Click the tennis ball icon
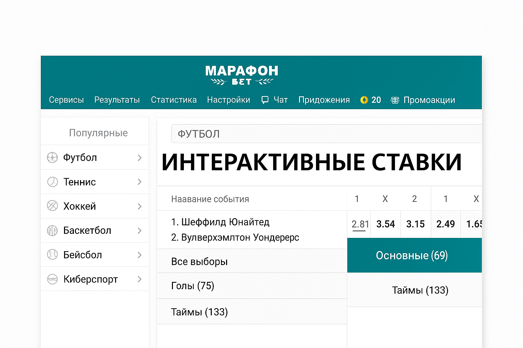Image resolution: width=523 pixels, height=348 pixels. [x=52, y=182]
